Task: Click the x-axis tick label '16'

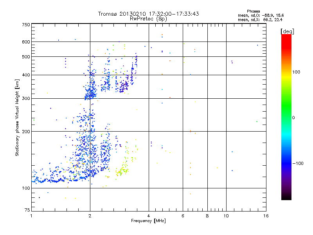Action: click(266, 216)
